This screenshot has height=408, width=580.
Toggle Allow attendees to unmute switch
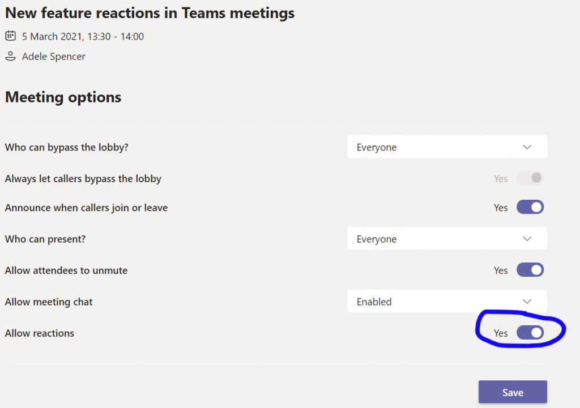(530, 270)
